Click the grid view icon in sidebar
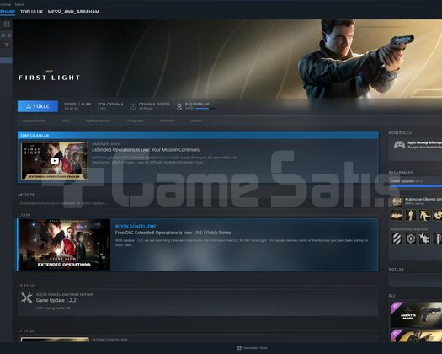This screenshot has width=442, height=354. 7,24
